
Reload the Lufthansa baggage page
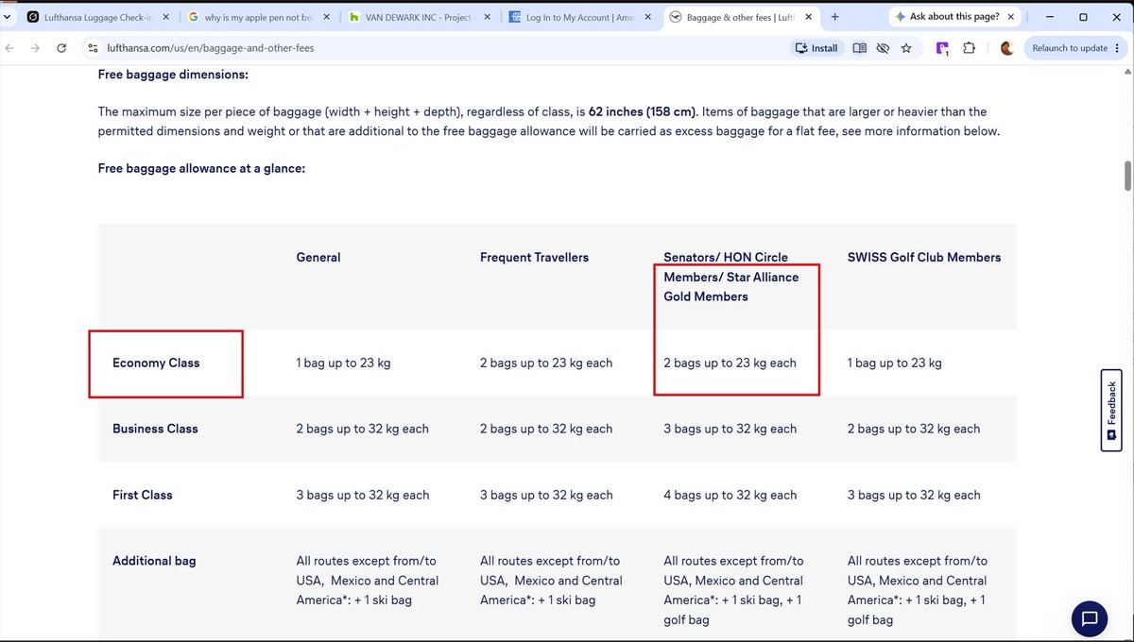click(61, 48)
